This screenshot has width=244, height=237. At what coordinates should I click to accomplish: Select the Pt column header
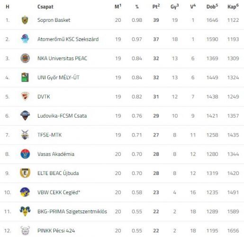click(156, 7)
